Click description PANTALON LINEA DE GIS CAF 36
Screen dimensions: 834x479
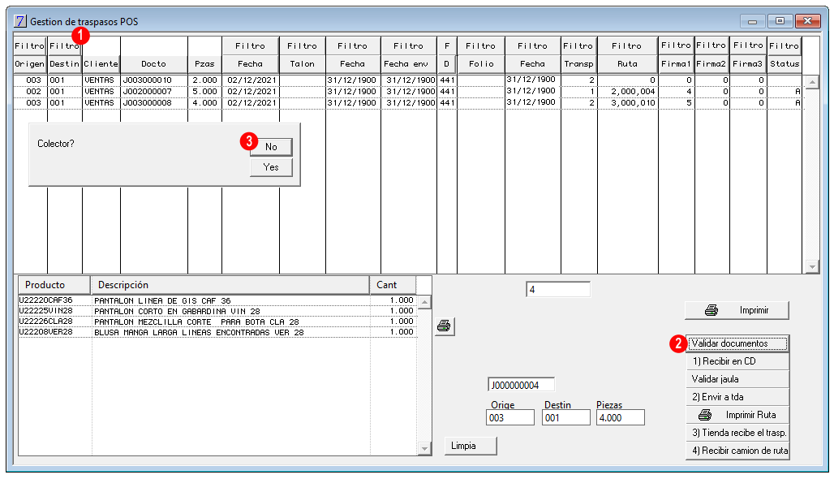click(x=163, y=300)
